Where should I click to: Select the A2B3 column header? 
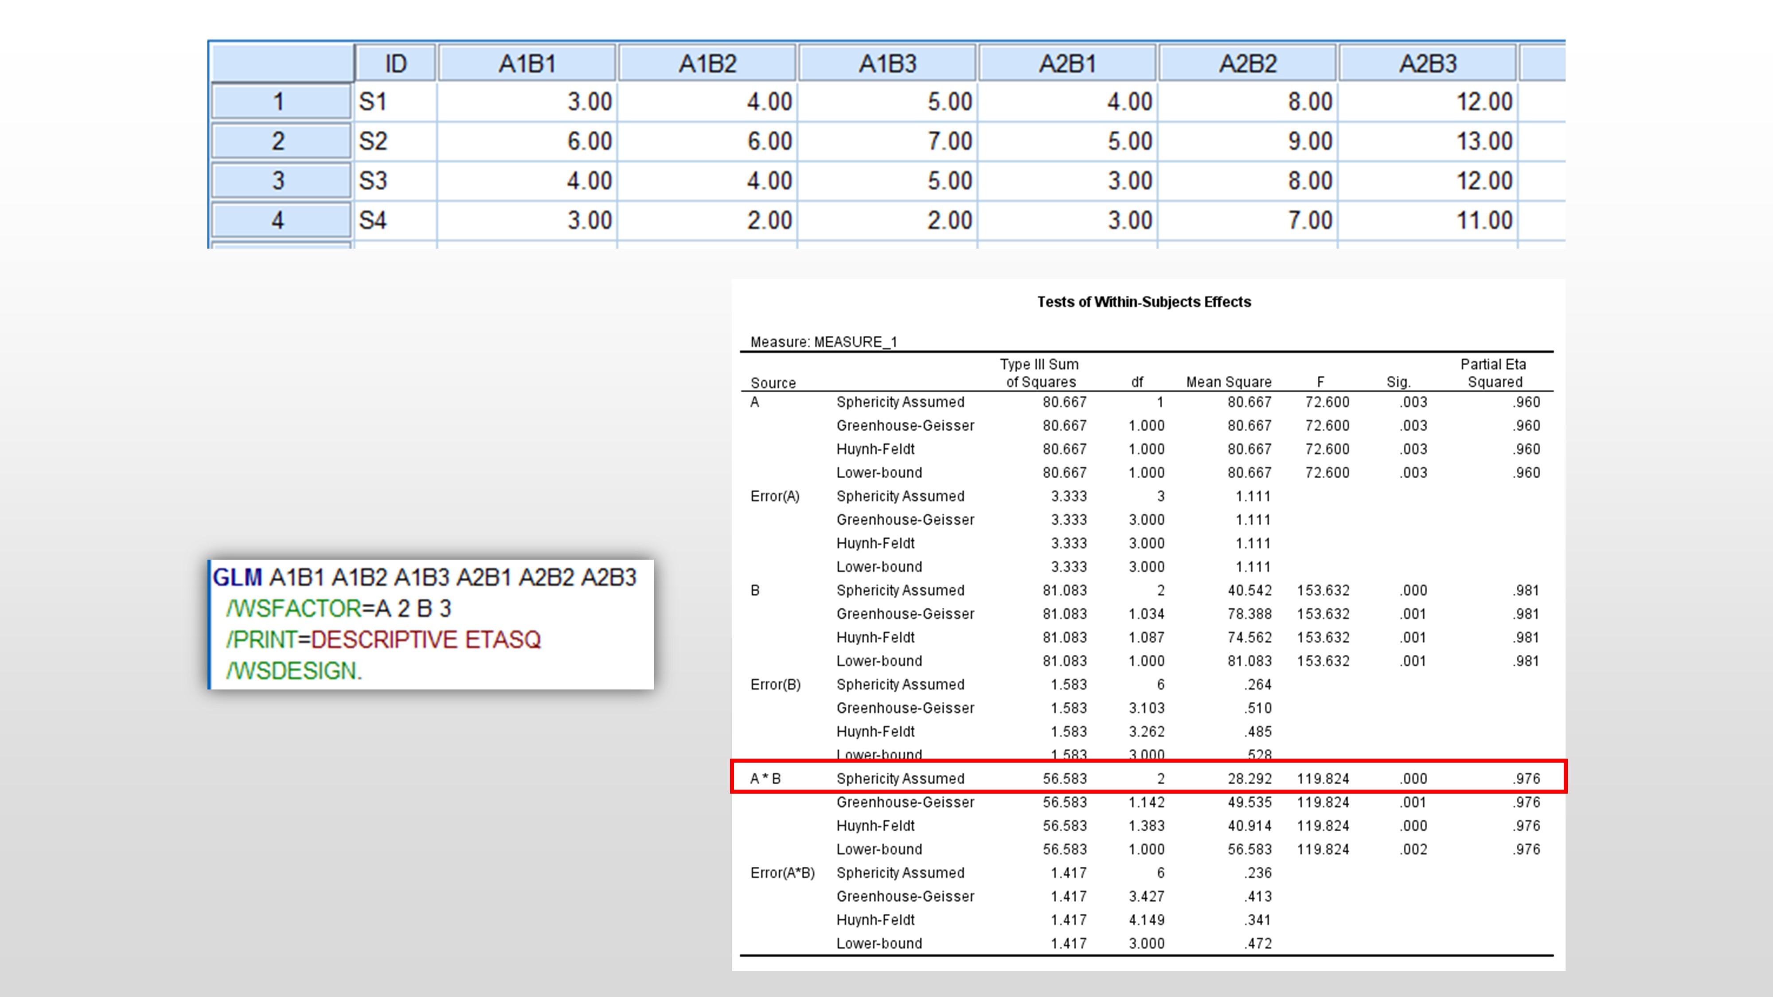click(x=1427, y=63)
